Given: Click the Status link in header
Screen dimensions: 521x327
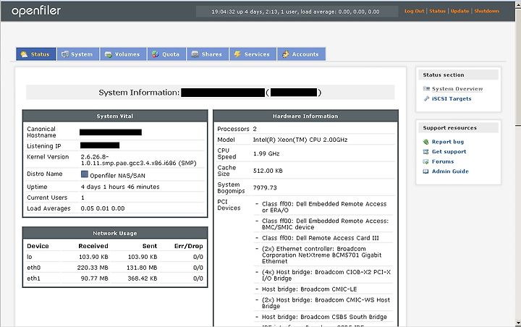Looking at the screenshot, I should click(x=437, y=11).
